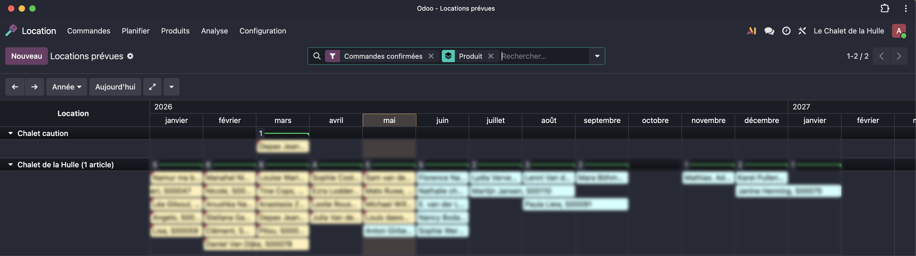This screenshot has height=256, width=916.
Task: Go to next page chevron
Action: pos(899,56)
